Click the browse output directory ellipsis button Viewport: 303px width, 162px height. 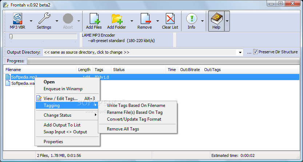(x=249, y=53)
